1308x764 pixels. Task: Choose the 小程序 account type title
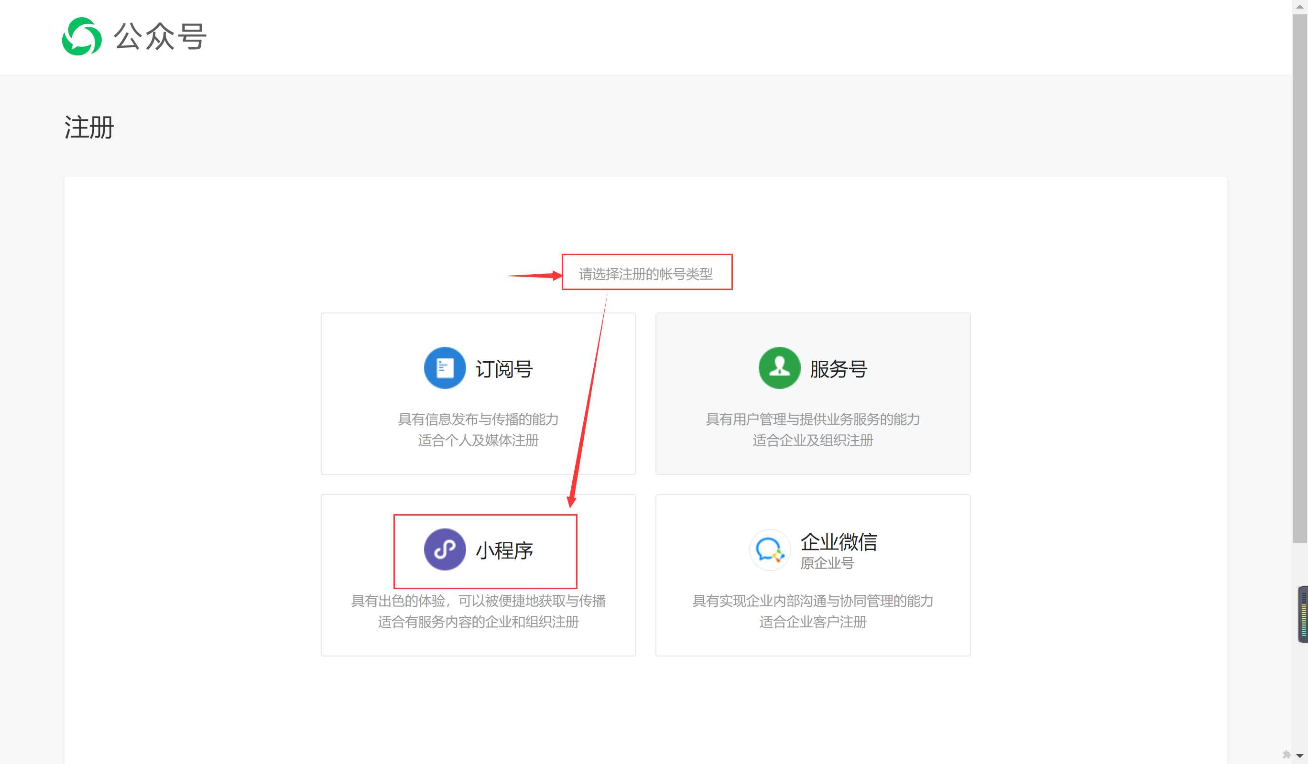point(504,550)
